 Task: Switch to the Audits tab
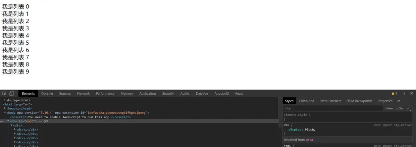coord(185,93)
